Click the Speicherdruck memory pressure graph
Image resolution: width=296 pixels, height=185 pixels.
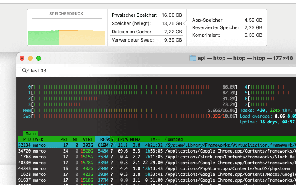[x=66, y=38]
